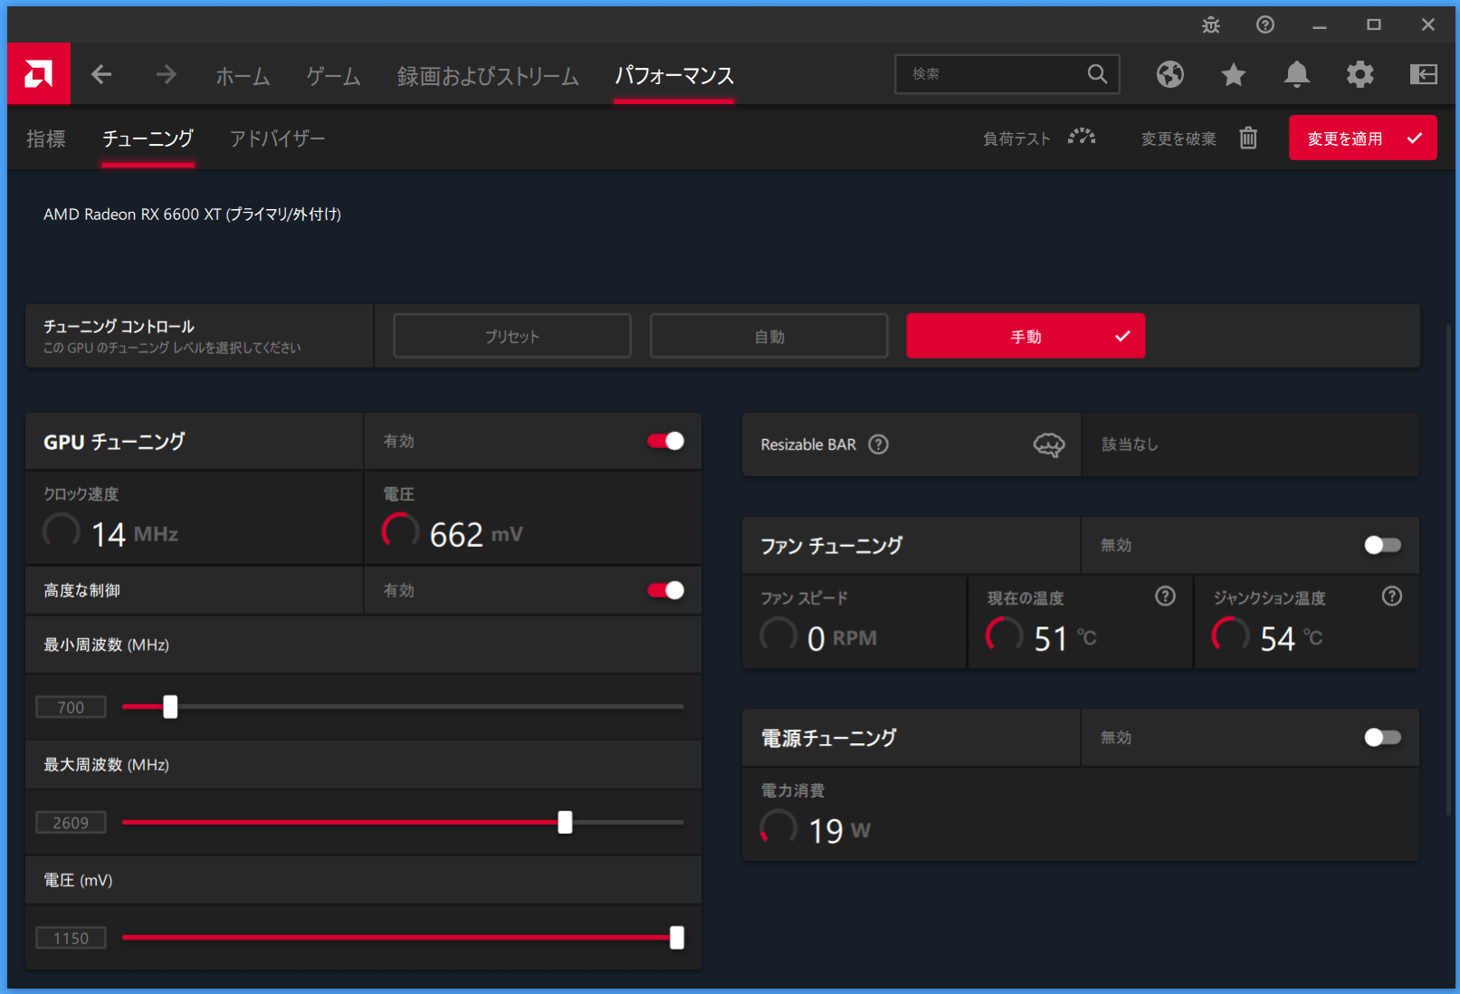This screenshot has width=1460, height=994.
Task: Open the notifications bell
Action: [1297, 74]
